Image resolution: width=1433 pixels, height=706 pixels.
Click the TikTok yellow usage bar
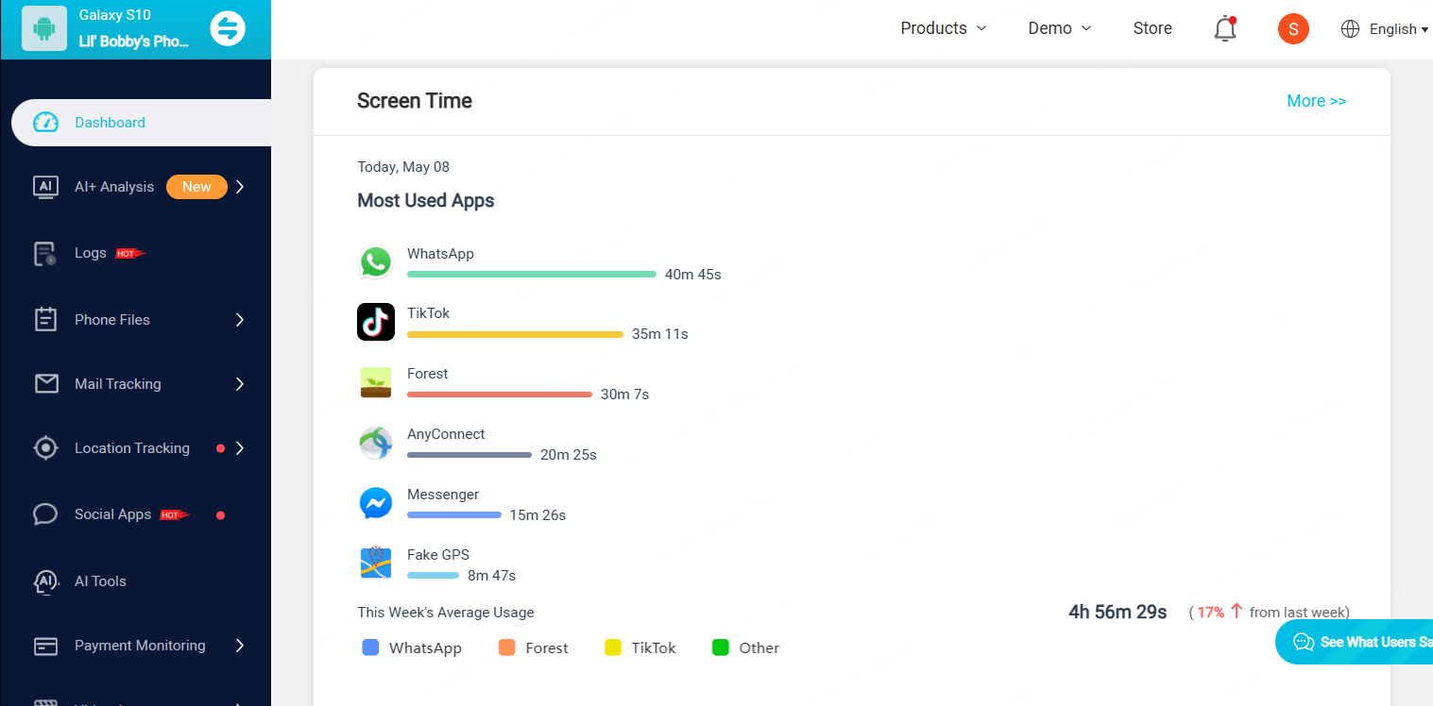pyautogui.click(x=515, y=334)
